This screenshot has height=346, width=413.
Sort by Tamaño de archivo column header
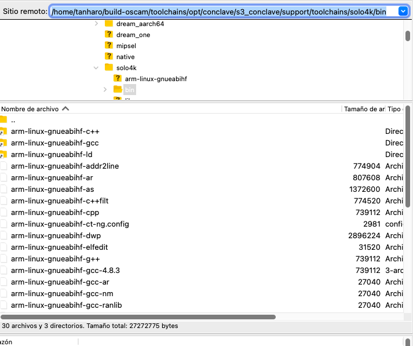(364, 109)
